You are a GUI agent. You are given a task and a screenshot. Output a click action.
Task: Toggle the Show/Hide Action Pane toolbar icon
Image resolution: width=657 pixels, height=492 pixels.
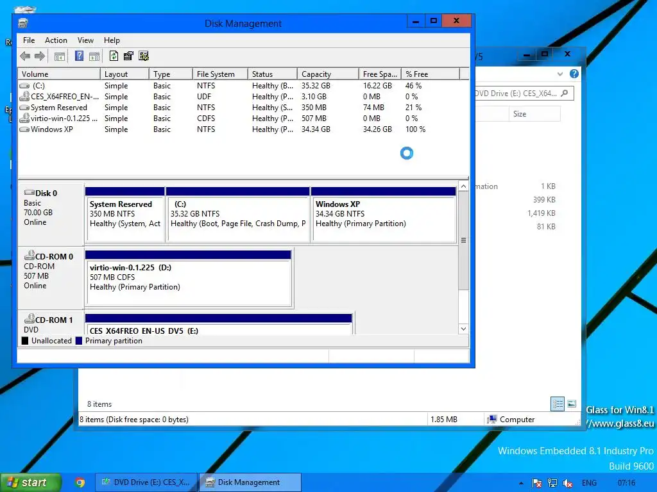click(95, 56)
